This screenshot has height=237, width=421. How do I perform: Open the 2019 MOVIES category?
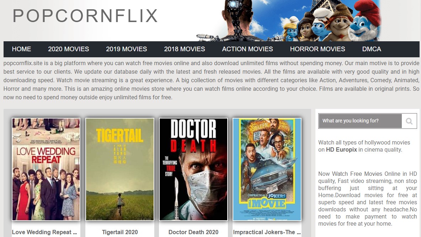(127, 49)
